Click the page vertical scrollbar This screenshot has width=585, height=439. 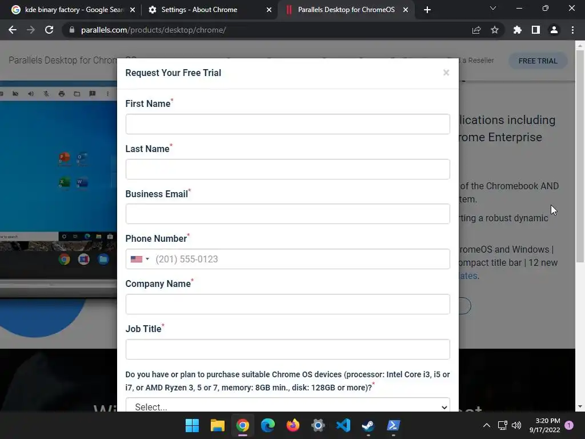tap(580, 157)
